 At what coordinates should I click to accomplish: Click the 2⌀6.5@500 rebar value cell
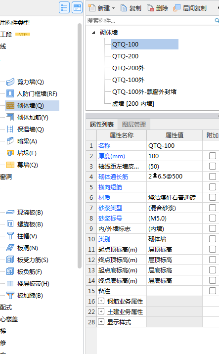pos(175,177)
